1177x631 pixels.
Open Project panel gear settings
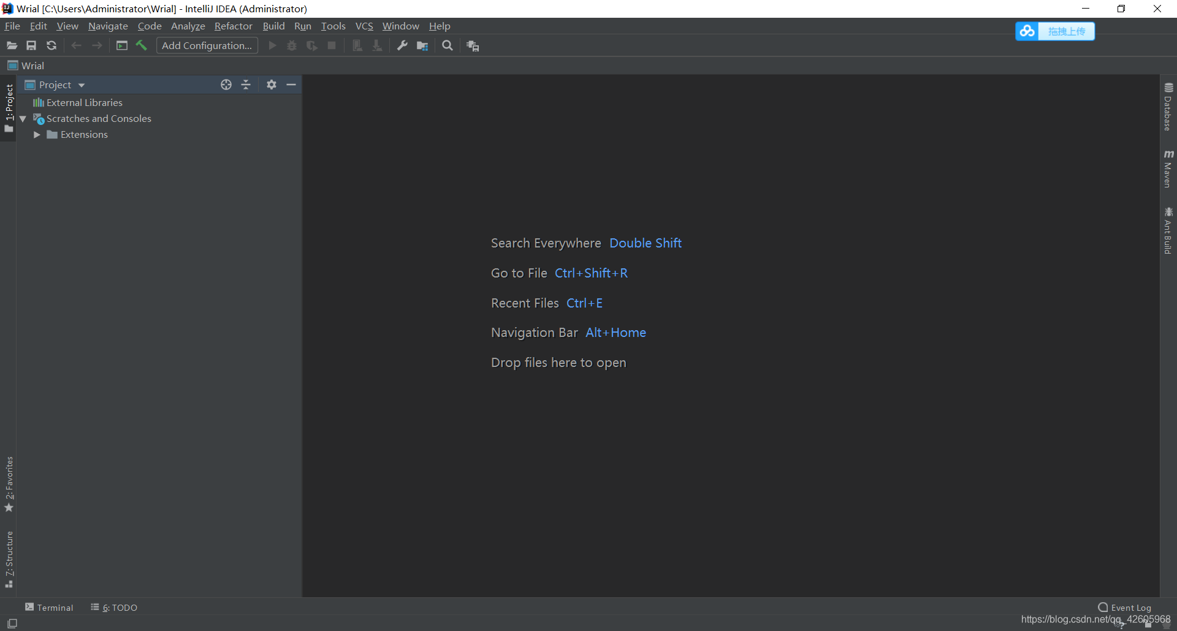click(x=272, y=85)
